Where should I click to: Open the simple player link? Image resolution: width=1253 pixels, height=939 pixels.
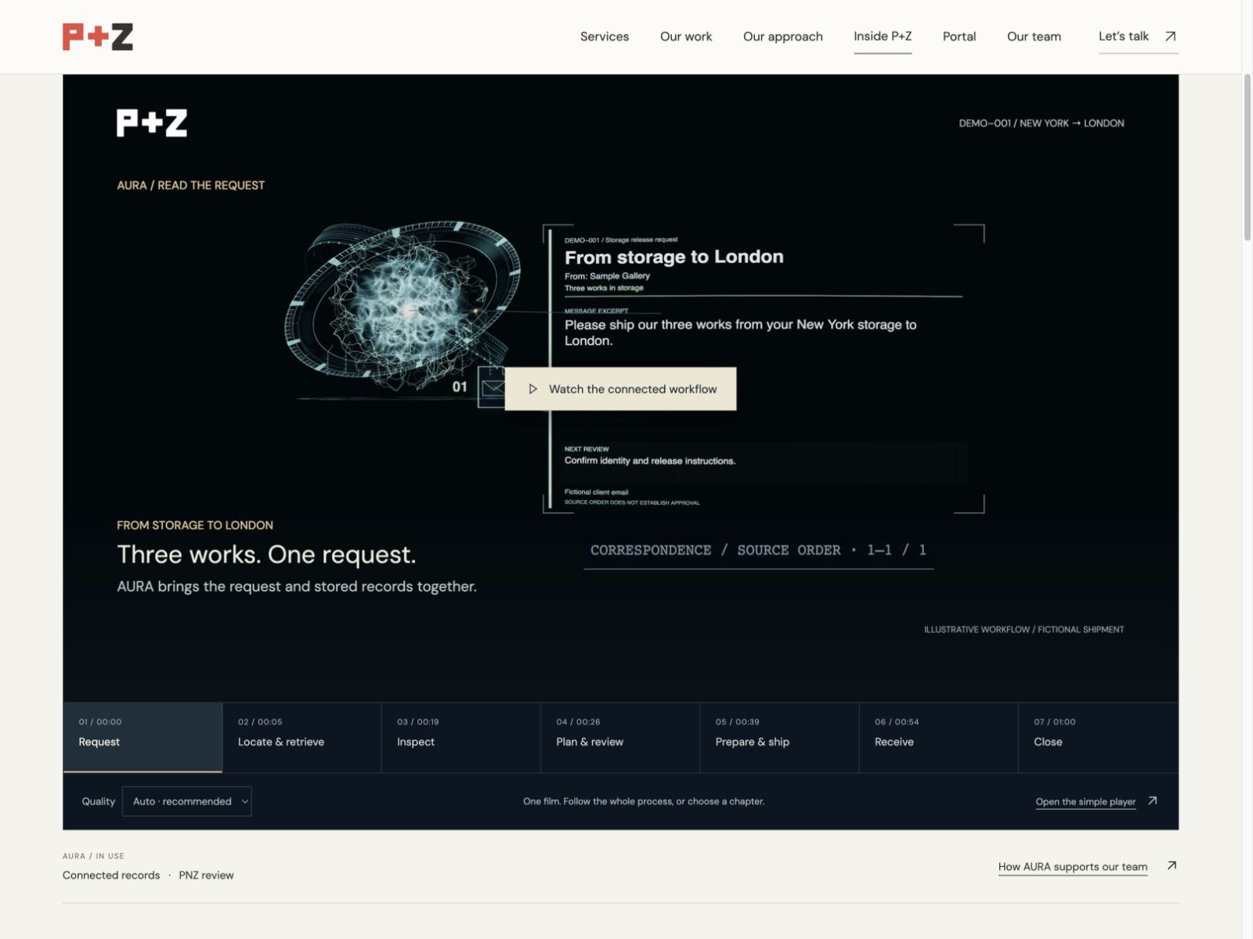click(x=1085, y=801)
